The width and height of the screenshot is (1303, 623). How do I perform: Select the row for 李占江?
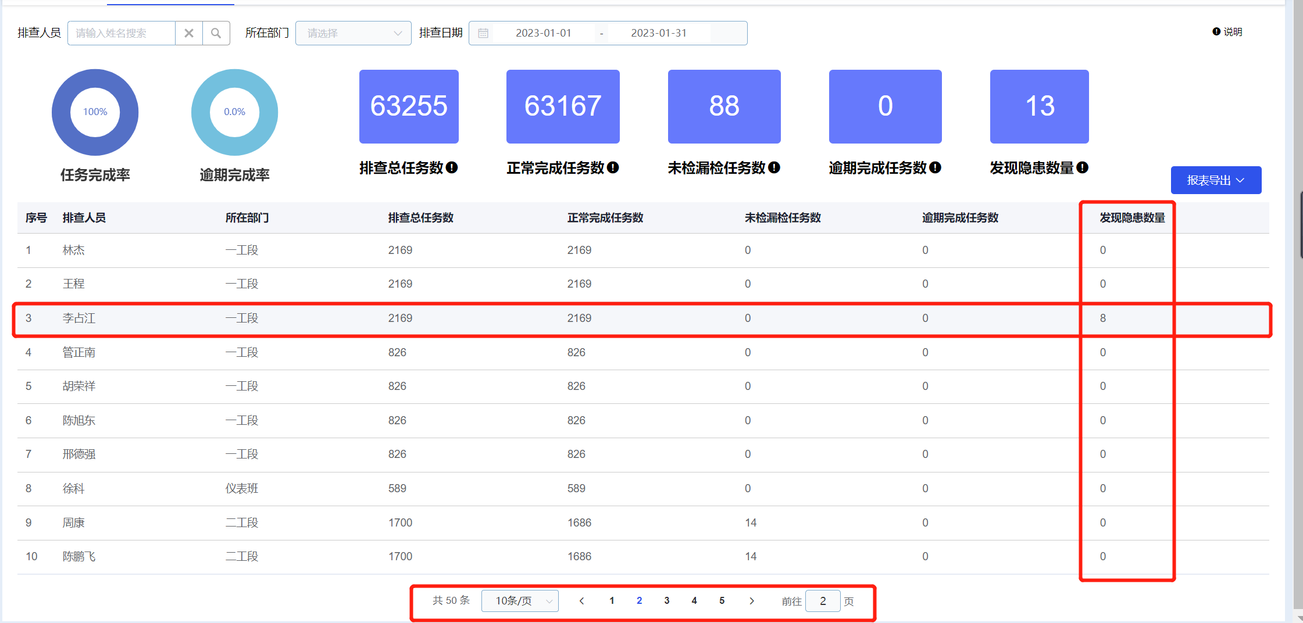643,318
